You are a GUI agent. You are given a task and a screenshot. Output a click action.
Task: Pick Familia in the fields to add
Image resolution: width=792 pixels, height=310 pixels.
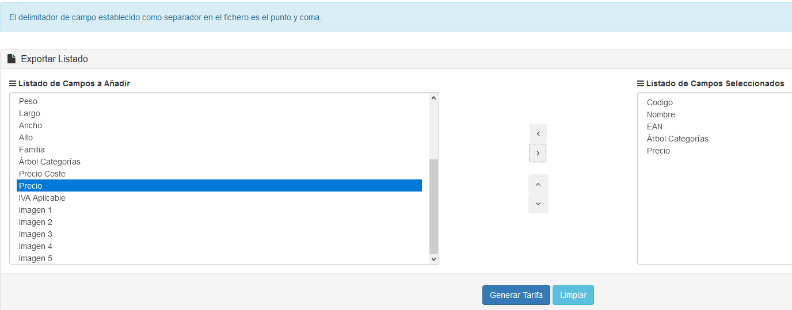point(32,150)
